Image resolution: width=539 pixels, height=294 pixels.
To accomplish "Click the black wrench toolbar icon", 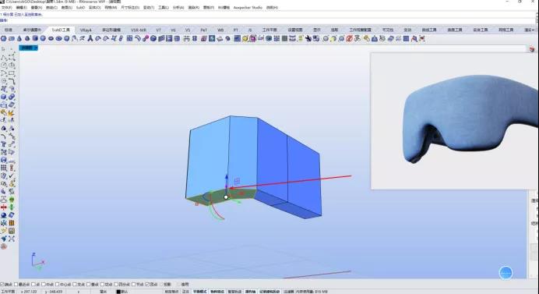I will (x=308, y=38).
